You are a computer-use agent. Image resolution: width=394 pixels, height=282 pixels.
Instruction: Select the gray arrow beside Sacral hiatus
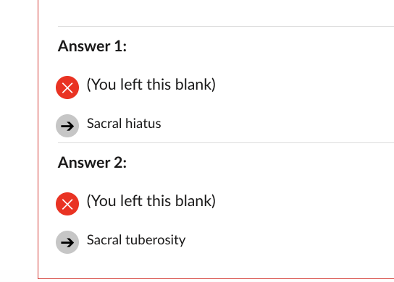[x=67, y=126]
